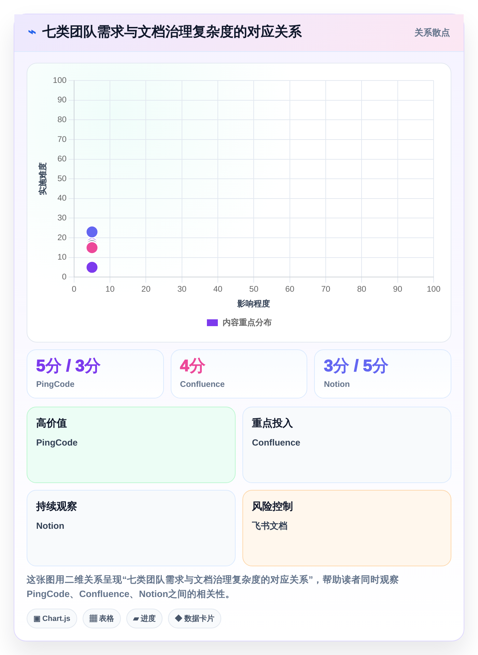Click the Chart.js tag chip
The height and width of the screenshot is (655, 478).
52,618
